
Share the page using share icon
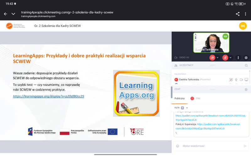click(x=238, y=14)
